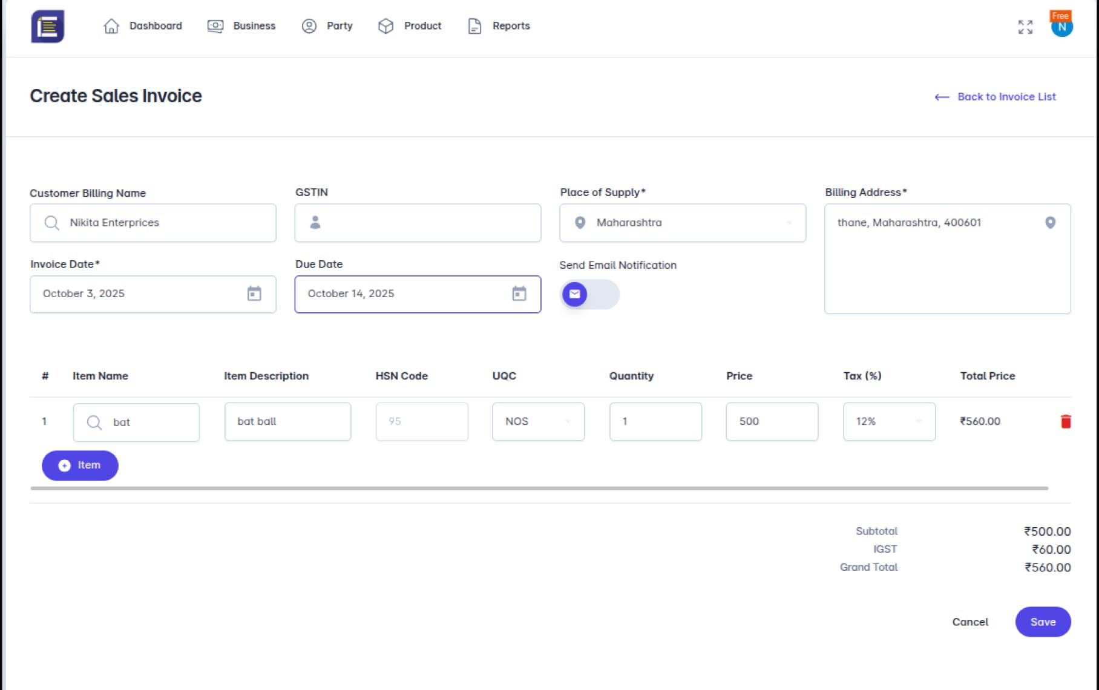The height and width of the screenshot is (690, 1099).
Task: Click the search icon in Item Name field
Action: (x=94, y=422)
